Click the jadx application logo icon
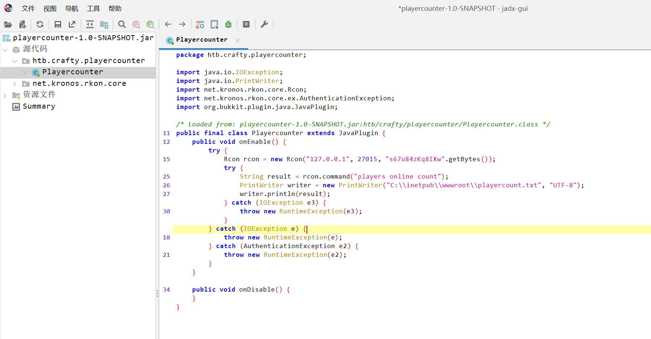The image size is (651, 339). coord(8,8)
